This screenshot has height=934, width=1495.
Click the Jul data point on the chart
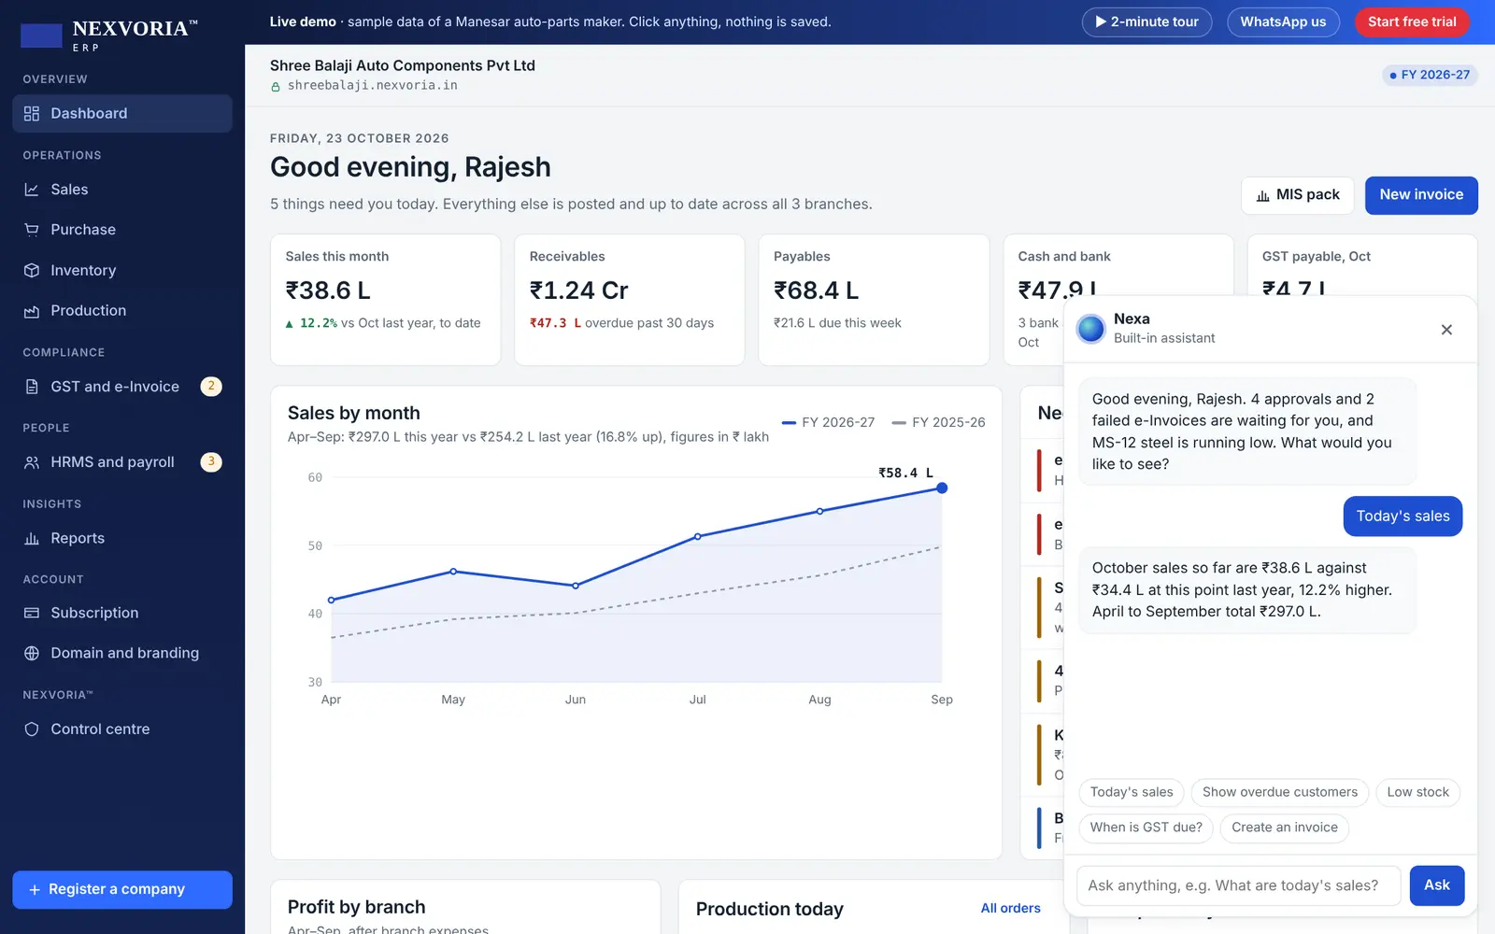(x=698, y=537)
